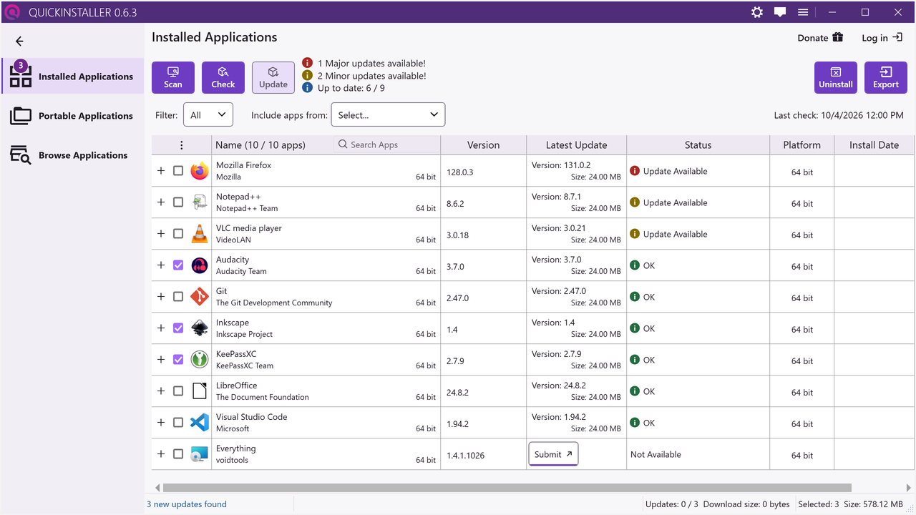The height and width of the screenshot is (515, 916).
Task: Click the Git app icon
Action: coord(200,297)
